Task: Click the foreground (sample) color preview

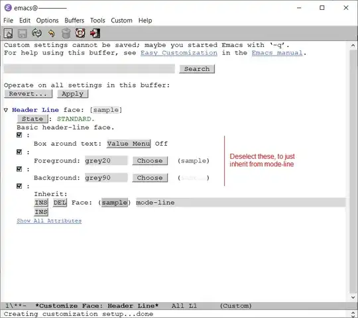Action: click(194, 161)
